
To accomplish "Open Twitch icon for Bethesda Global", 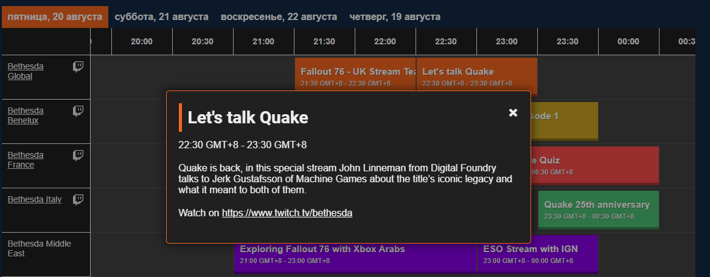I will coord(78,67).
